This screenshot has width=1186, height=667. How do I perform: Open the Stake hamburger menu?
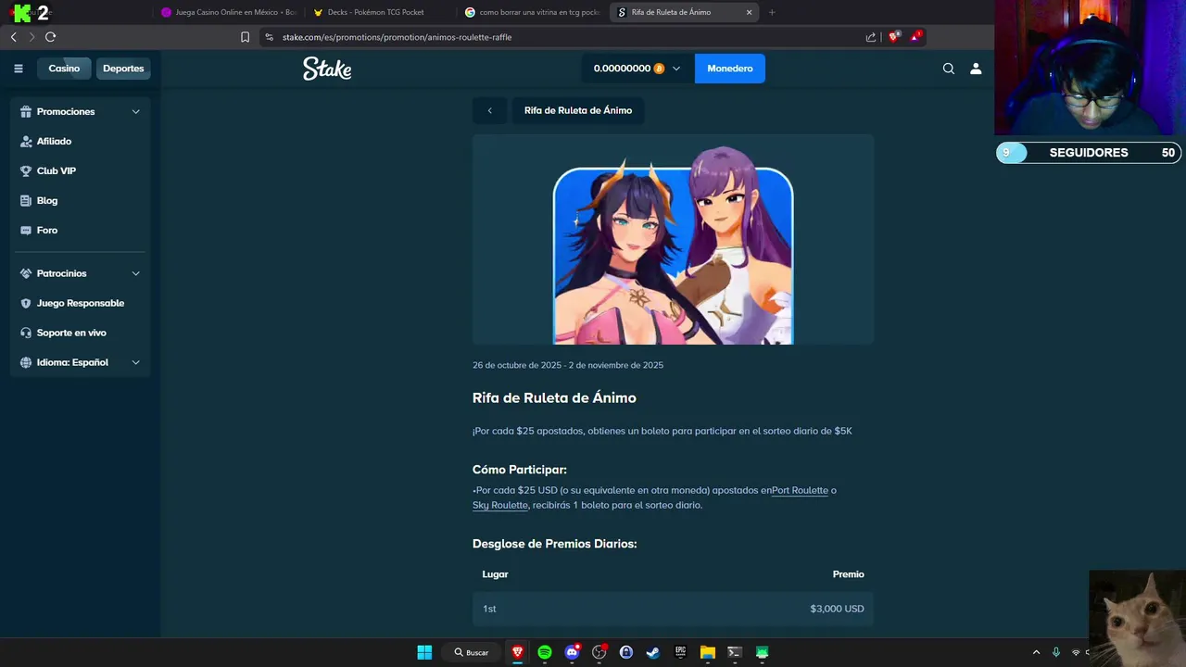tap(18, 69)
